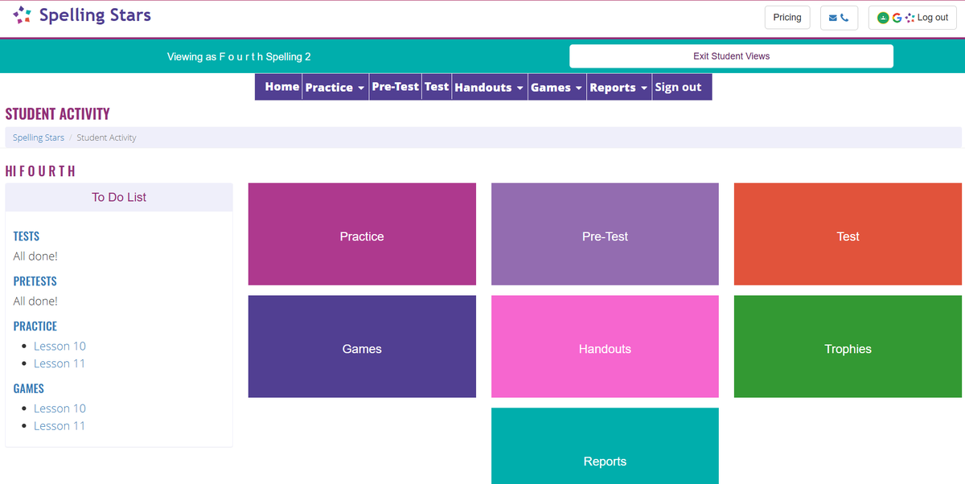Click the To Do List header
The width and height of the screenshot is (965, 484).
pyautogui.click(x=119, y=197)
